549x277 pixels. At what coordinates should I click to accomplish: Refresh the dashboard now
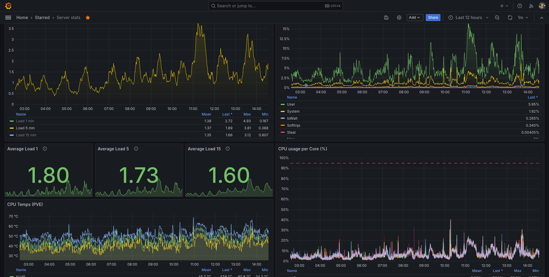pos(510,18)
